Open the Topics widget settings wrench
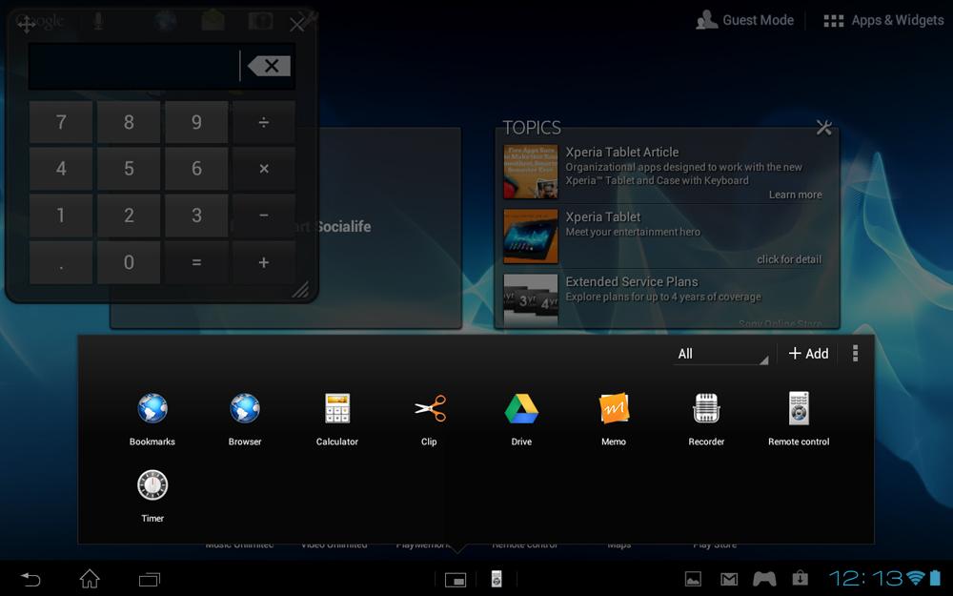The image size is (953, 596). (823, 127)
